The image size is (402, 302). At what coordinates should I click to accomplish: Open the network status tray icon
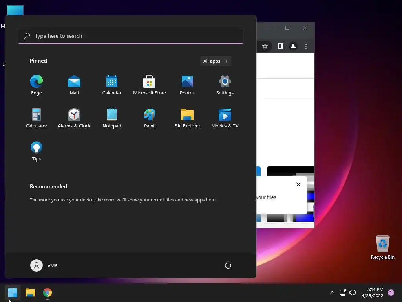pyautogui.click(x=343, y=293)
